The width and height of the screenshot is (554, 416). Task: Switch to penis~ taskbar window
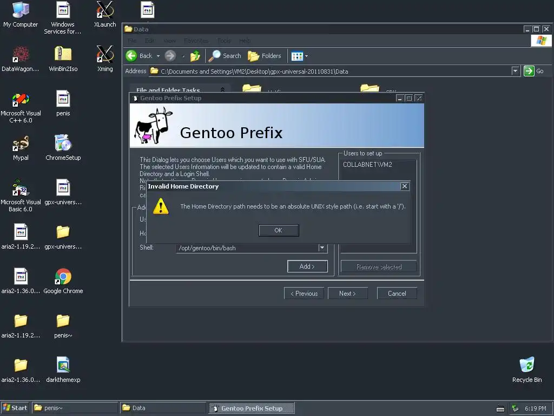75,408
